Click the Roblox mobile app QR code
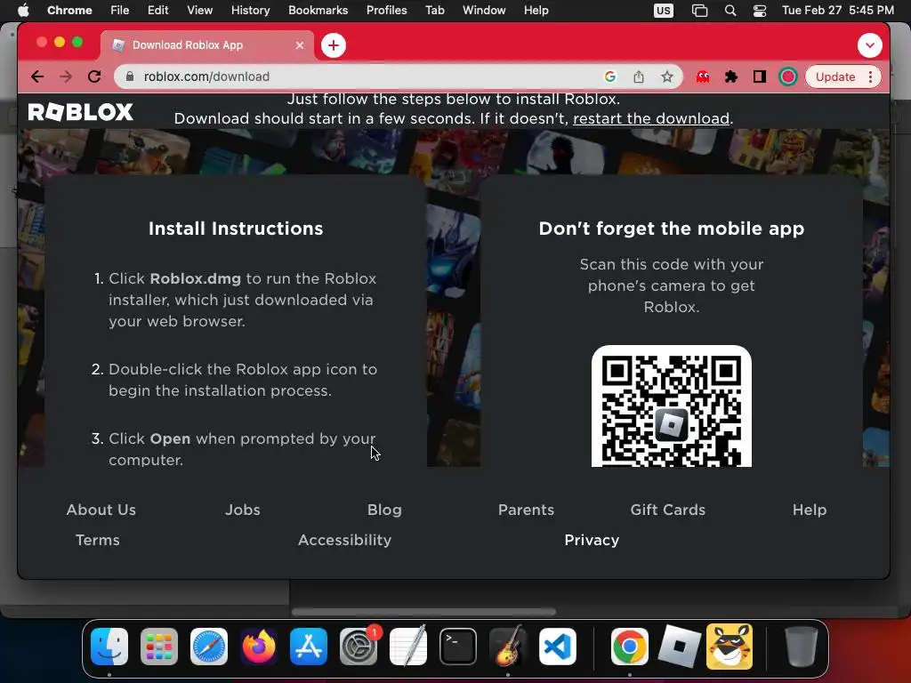 (672, 406)
